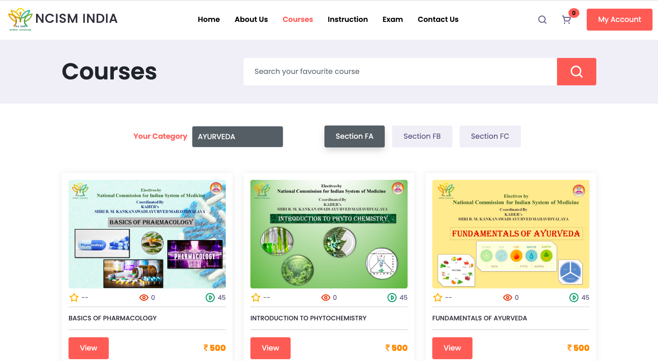
Task: Click the NCISM India logo
Action: [63, 19]
